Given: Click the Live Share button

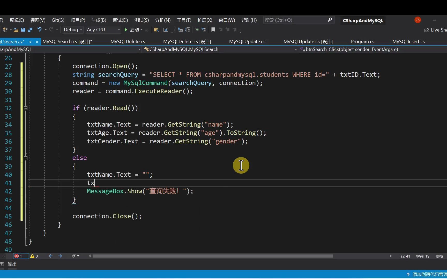Looking at the screenshot, I should click(435, 30).
